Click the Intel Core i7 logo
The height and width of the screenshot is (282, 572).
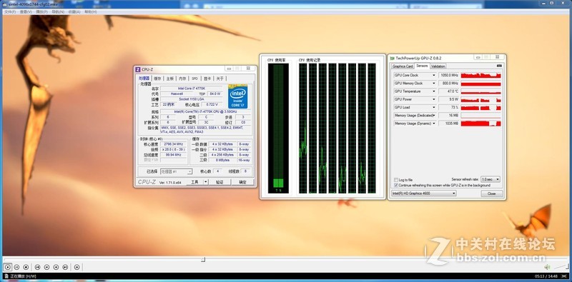238,96
